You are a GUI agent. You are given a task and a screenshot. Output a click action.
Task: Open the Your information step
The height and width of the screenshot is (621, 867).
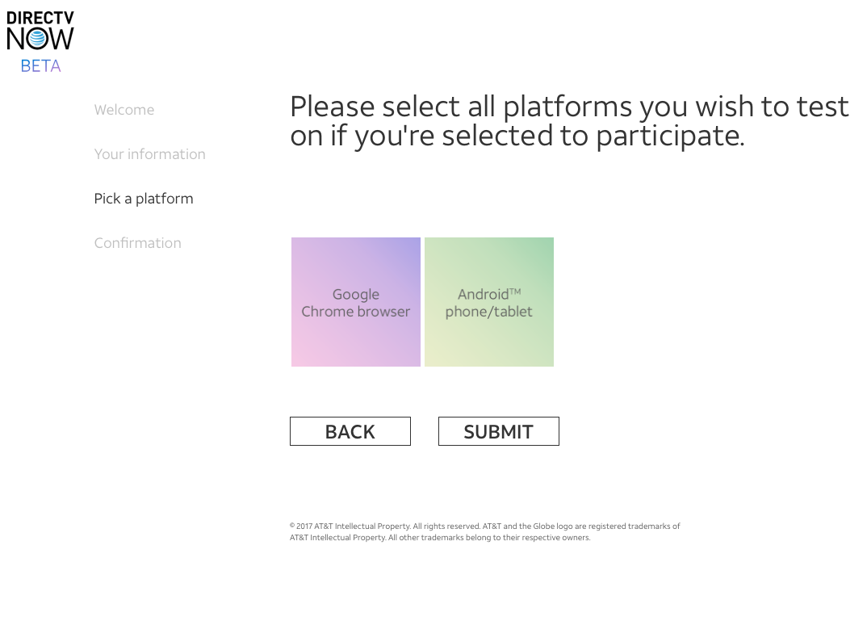pos(150,154)
